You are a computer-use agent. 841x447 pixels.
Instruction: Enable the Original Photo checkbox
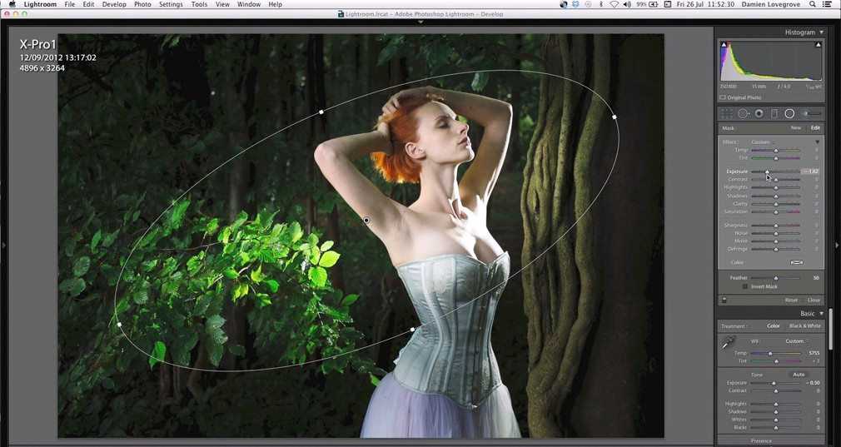[723, 97]
